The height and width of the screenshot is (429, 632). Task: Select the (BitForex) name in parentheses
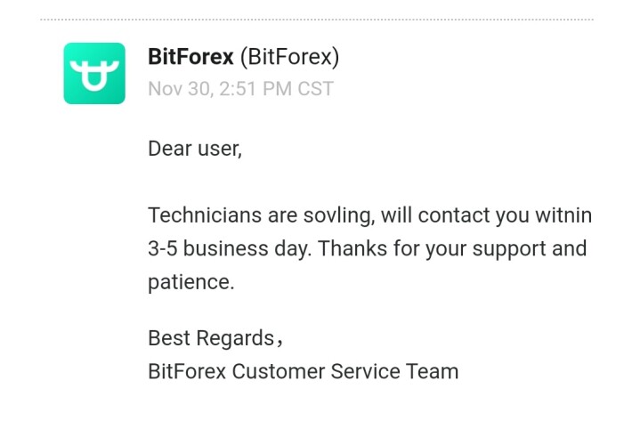pos(290,57)
